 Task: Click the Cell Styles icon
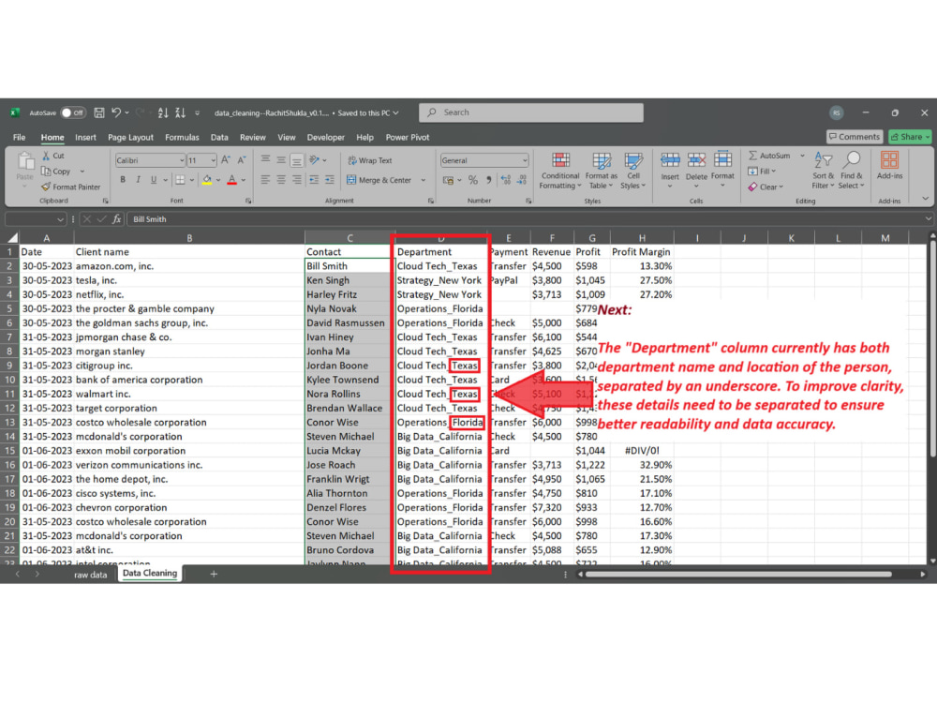(632, 160)
